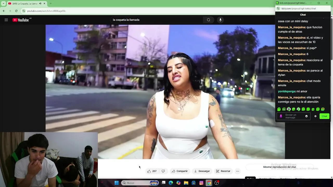Viewport: 333px width, 187px height.
Task: Open site info in Kick popout address bar
Action: point(278,8)
